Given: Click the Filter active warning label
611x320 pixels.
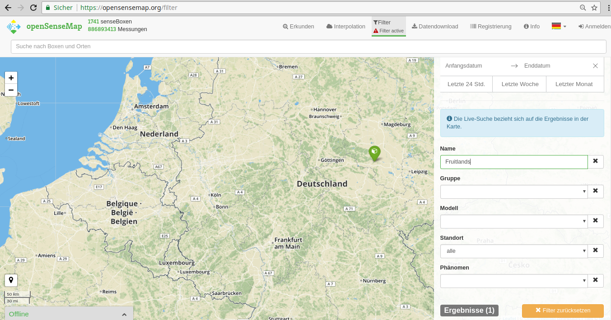Looking at the screenshot, I should click(388, 31).
